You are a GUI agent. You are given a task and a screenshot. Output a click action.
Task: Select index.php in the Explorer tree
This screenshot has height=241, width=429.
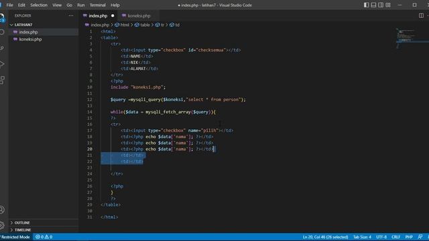(28, 32)
